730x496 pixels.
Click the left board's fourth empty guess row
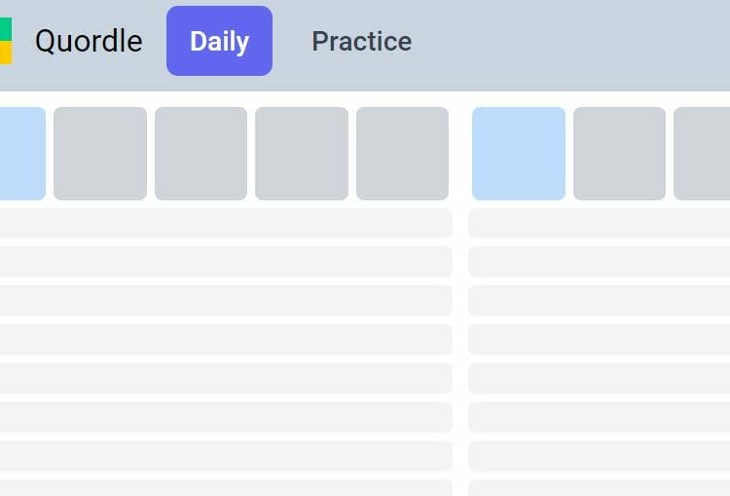(x=226, y=339)
